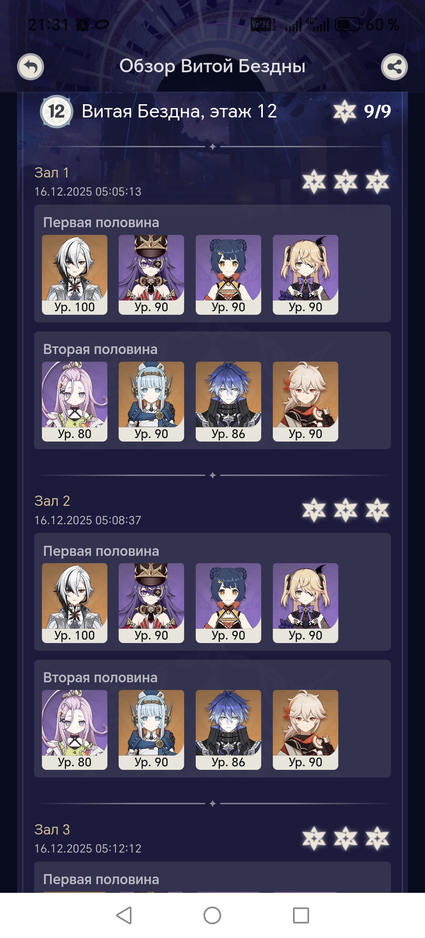Viewport: 425px width, 938px height.
Task: Tap first star of Зал 1
Action: (314, 182)
